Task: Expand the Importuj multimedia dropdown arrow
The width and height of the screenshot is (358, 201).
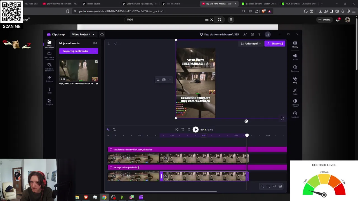Action: coord(95,51)
